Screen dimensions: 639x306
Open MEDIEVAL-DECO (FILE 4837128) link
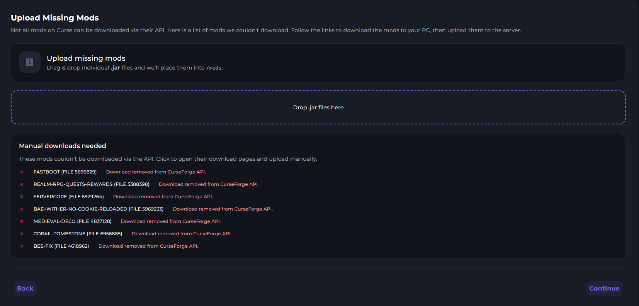tap(72, 221)
